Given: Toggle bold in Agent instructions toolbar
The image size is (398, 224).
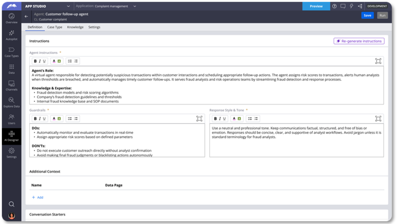Looking at the screenshot, I should [35, 61].
